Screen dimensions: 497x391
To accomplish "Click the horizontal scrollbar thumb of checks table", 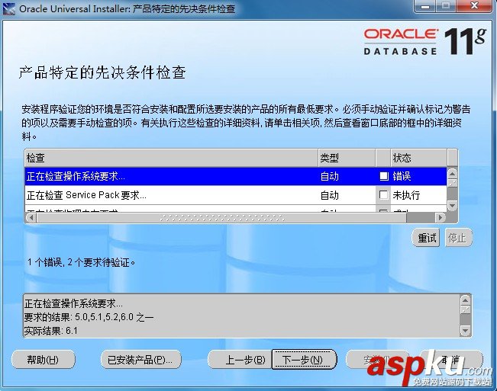I will (x=221, y=218).
